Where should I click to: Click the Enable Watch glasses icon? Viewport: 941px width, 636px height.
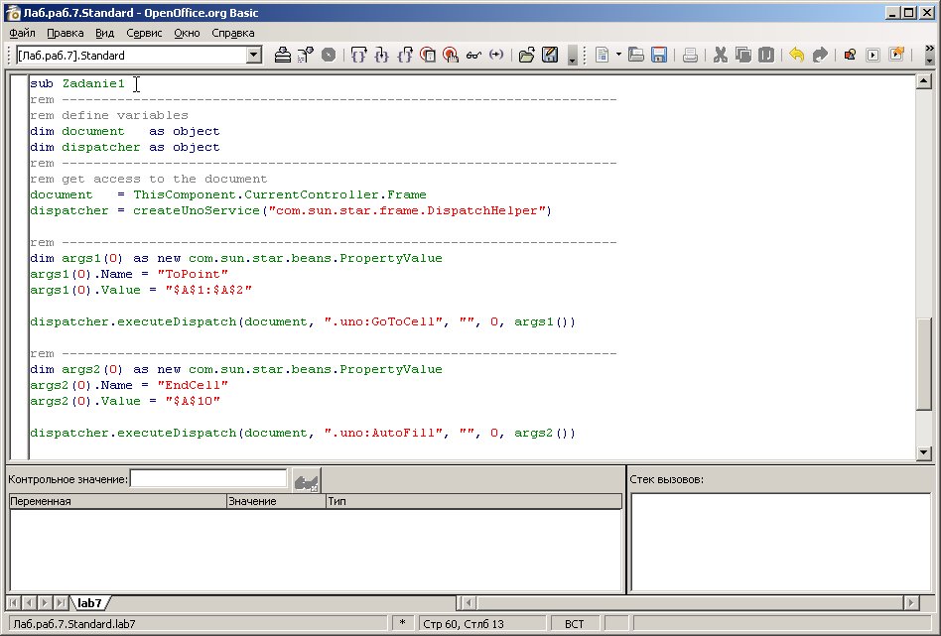(473, 56)
